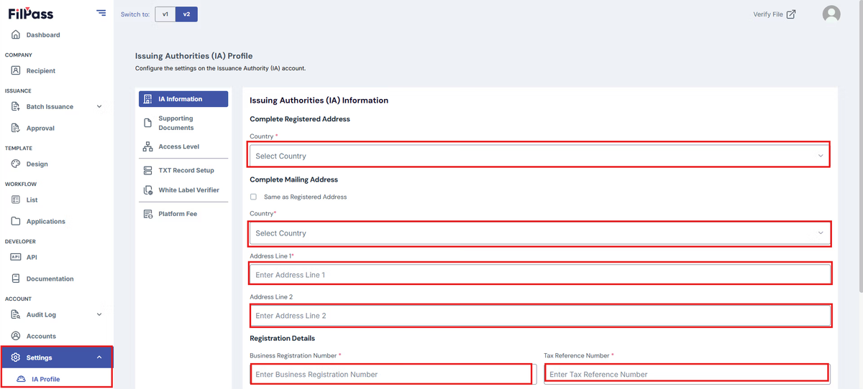This screenshot has height=389, width=863.
Task: Click the API icon in sidebar
Action: 16,257
